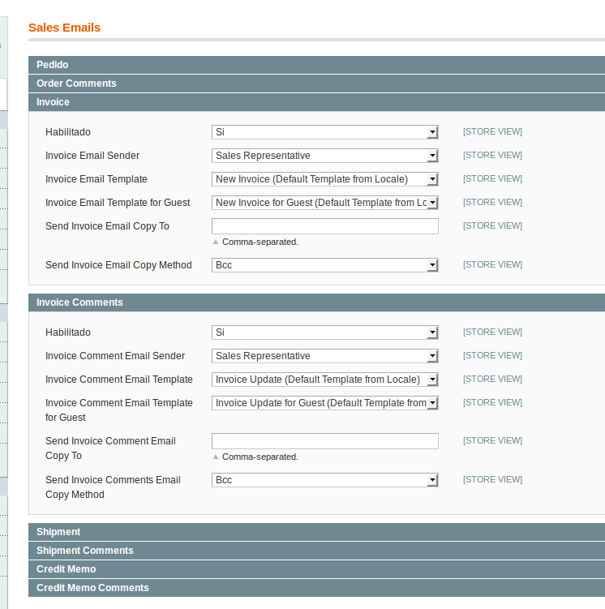Expand the Order Comments section
The image size is (605, 609).
76,84
